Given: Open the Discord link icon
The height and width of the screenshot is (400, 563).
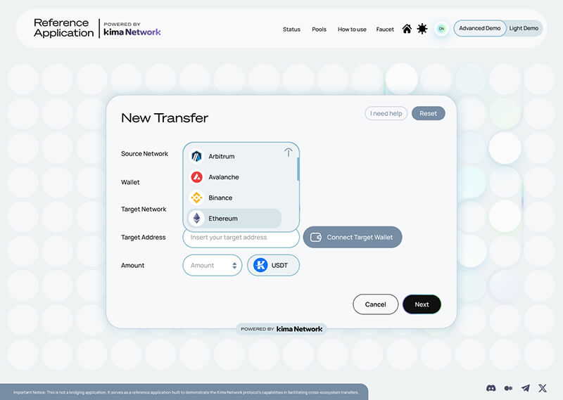Looking at the screenshot, I should pos(491,388).
